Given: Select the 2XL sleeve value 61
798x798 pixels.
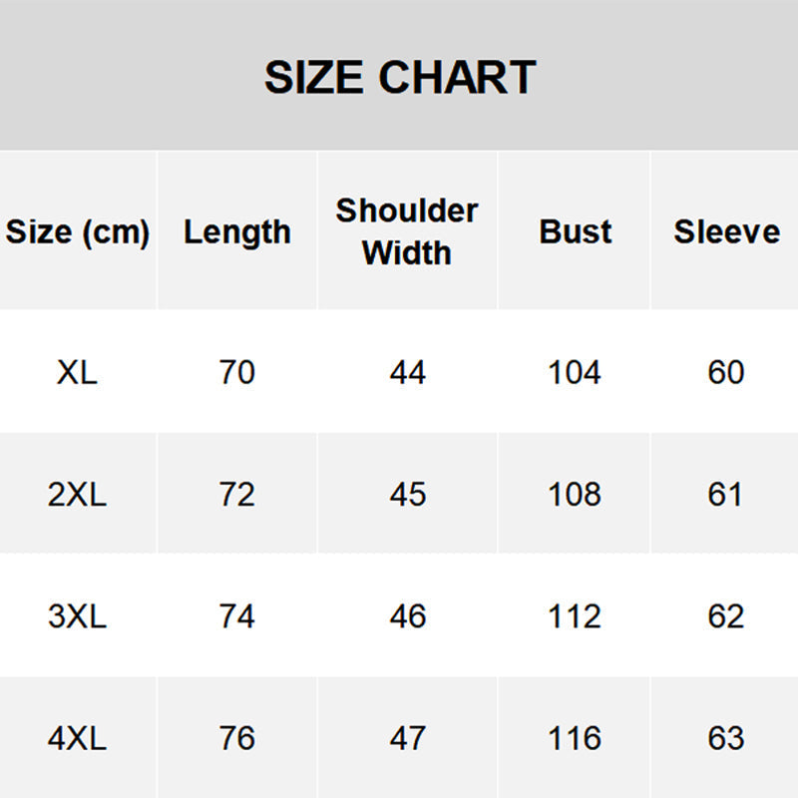Looking at the screenshot, I should tap(726, 494).
